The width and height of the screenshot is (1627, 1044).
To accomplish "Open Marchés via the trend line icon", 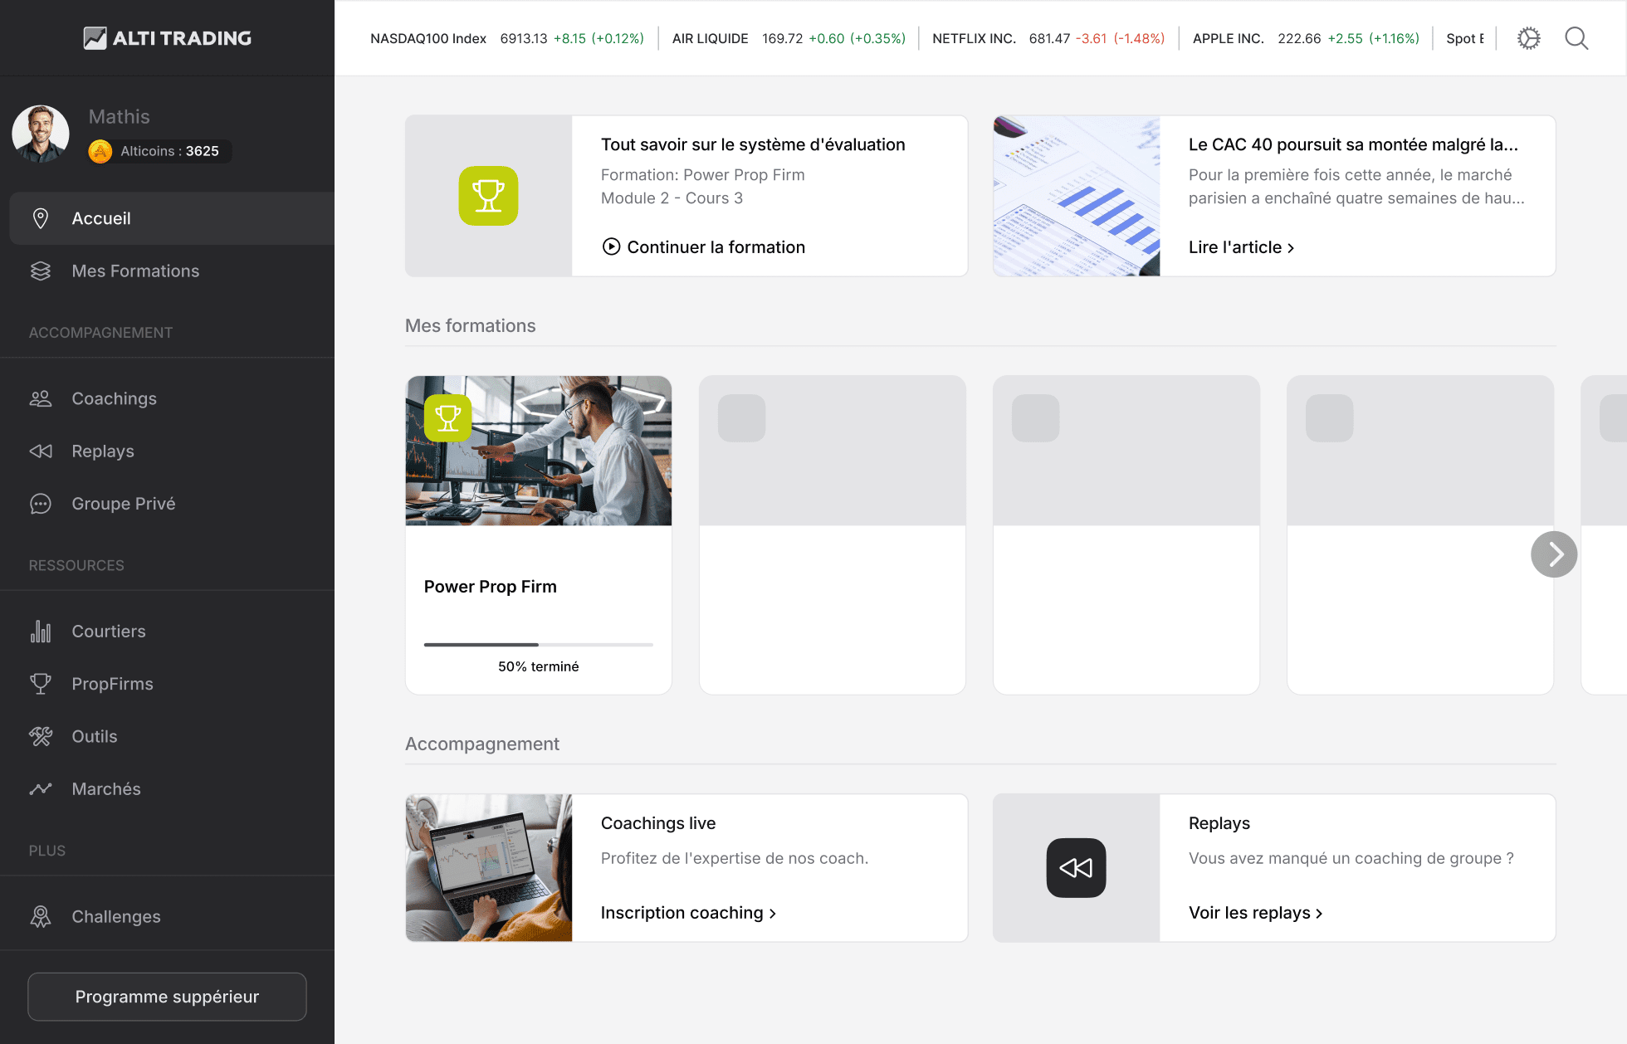I will 40,788.
